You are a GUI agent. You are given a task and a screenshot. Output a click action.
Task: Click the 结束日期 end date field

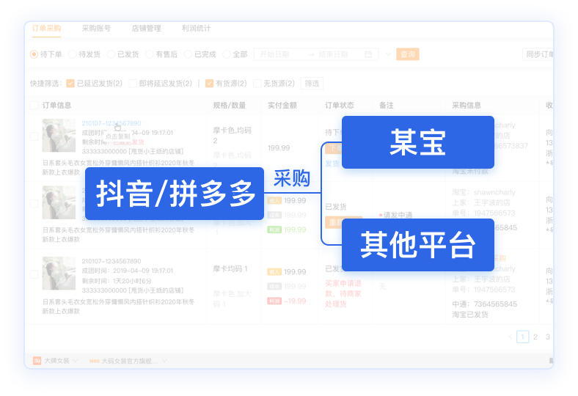pos(333,54)
